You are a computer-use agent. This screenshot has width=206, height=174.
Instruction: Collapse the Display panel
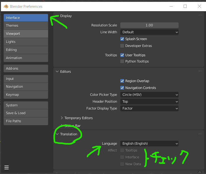coord(57,16)
